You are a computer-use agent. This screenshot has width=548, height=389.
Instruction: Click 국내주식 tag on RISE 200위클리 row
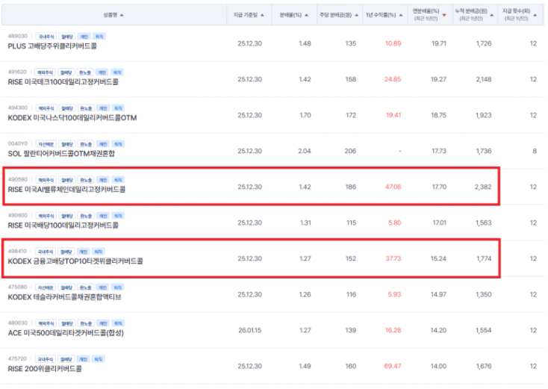coord(45,359)
